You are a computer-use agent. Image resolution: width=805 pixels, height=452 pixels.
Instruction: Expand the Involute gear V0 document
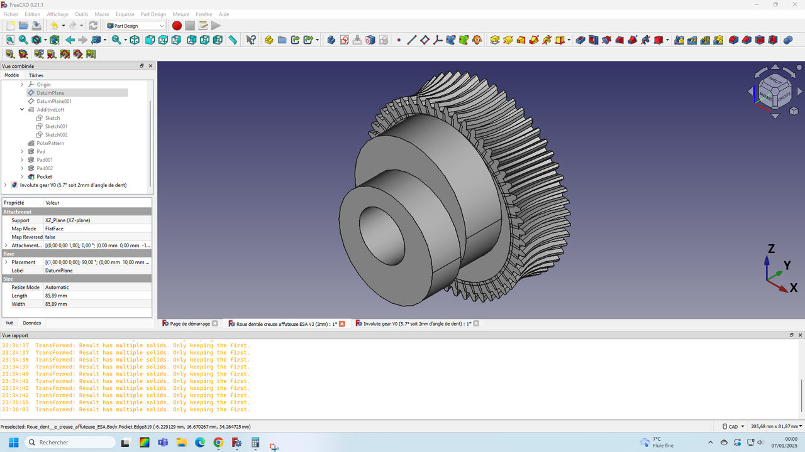point(6,185)
